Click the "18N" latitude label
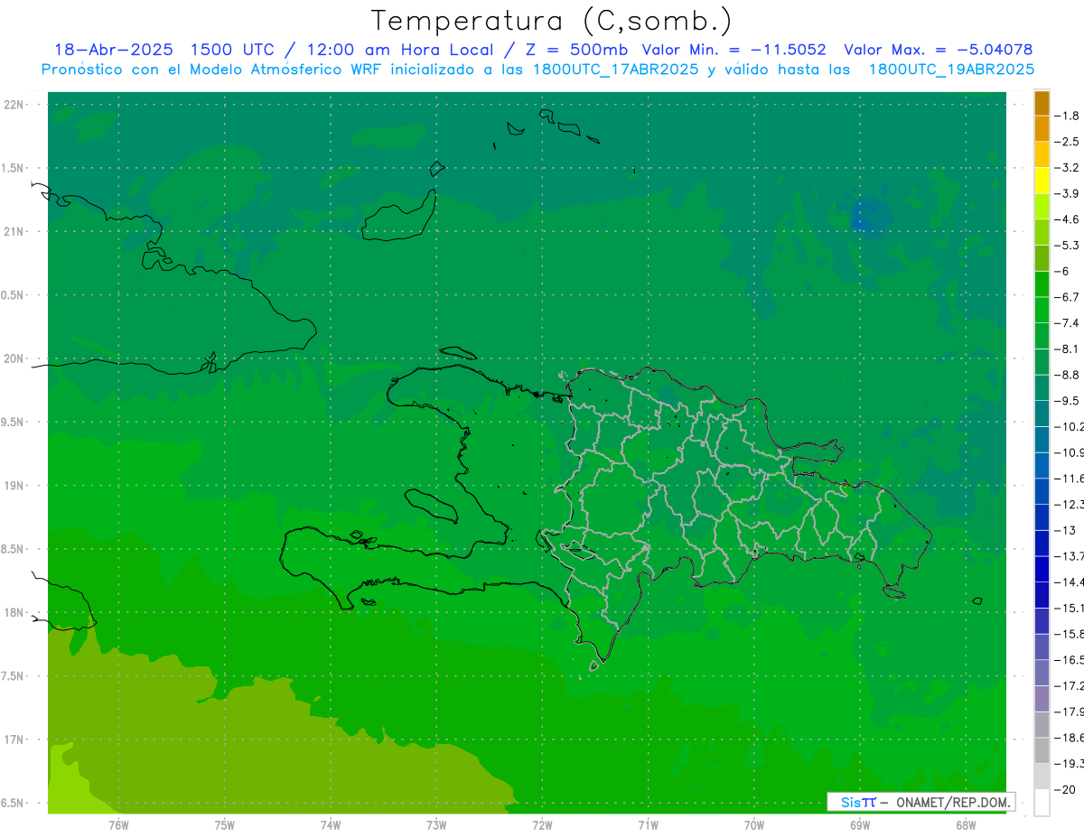Viewport: 1084px width, 837px height. [x=14, y=612]
